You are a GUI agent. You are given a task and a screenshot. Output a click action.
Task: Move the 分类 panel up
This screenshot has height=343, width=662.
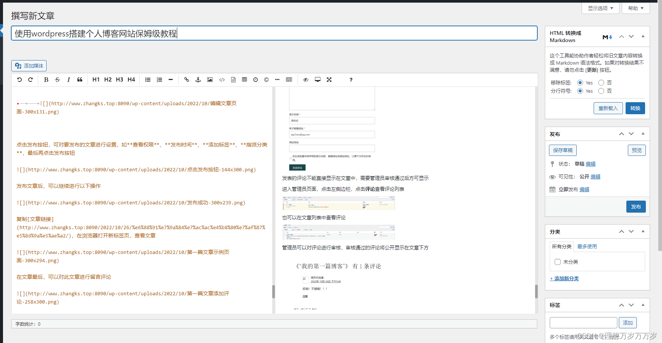(621, 231)
